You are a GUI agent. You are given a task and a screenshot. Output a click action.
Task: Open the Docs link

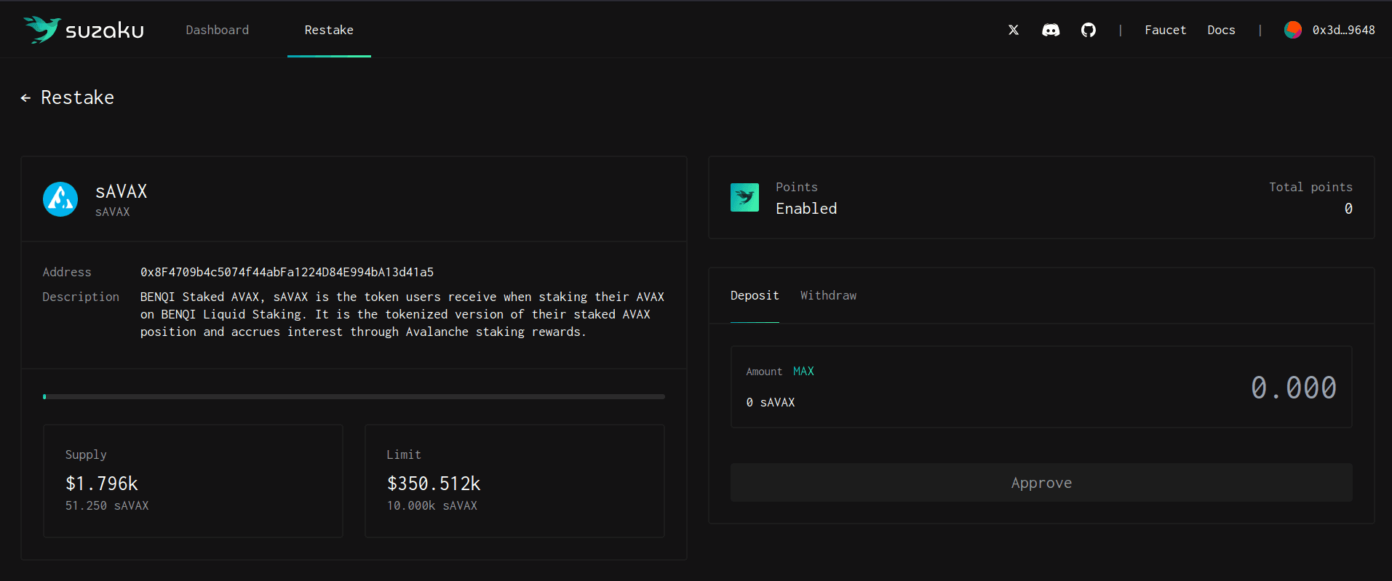point(1221,30)
